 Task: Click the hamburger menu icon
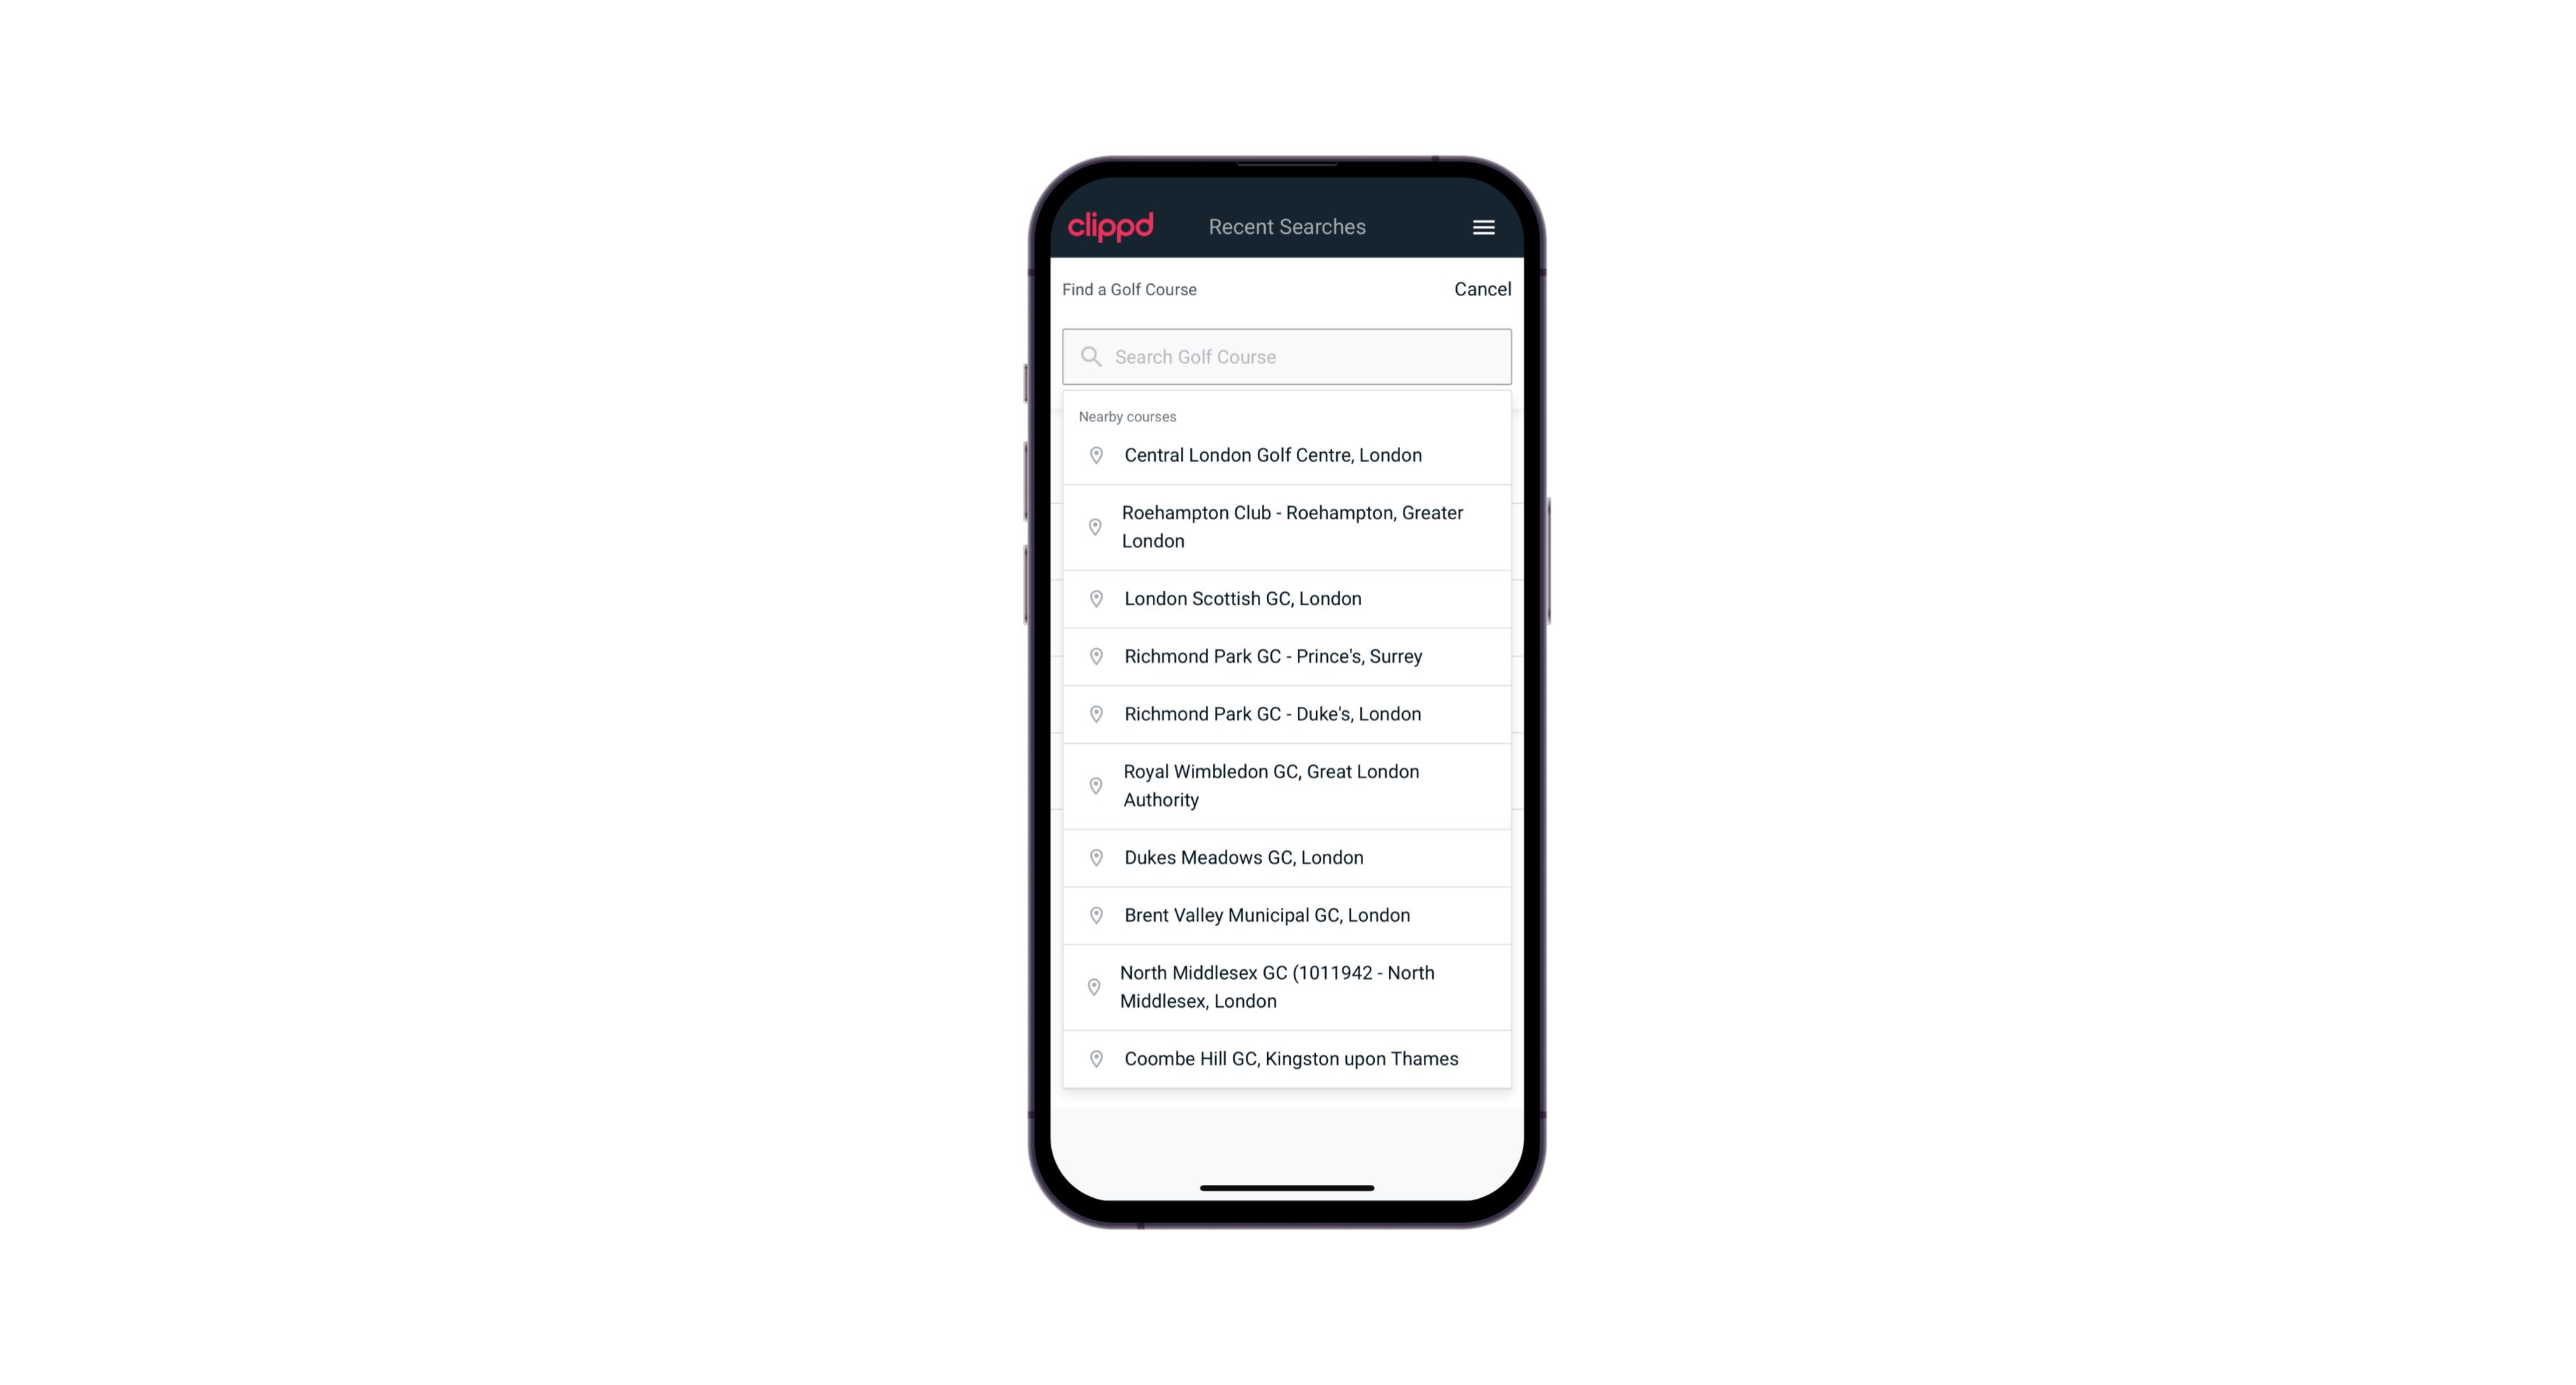[x=1483, y=227]
